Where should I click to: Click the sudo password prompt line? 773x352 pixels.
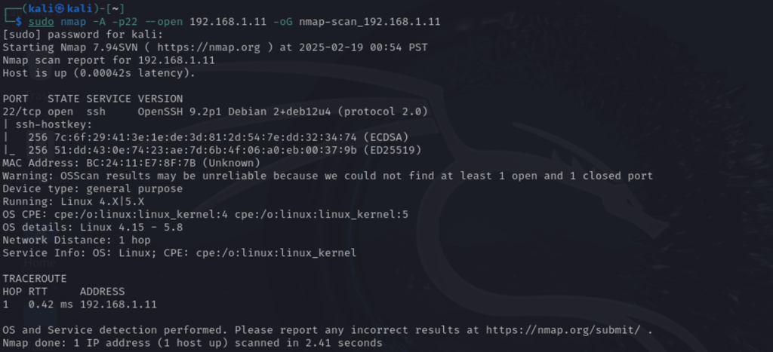pyautogui.click(x=83, y=35)
